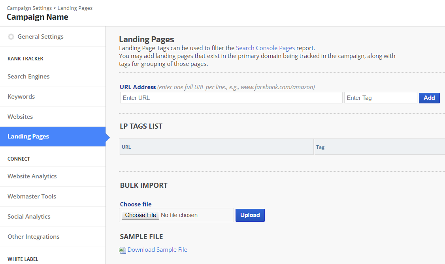The height and width of the screenshot is (264, 445).
Task: Open Website Analytics under Connect
Action: pos(32,176)
